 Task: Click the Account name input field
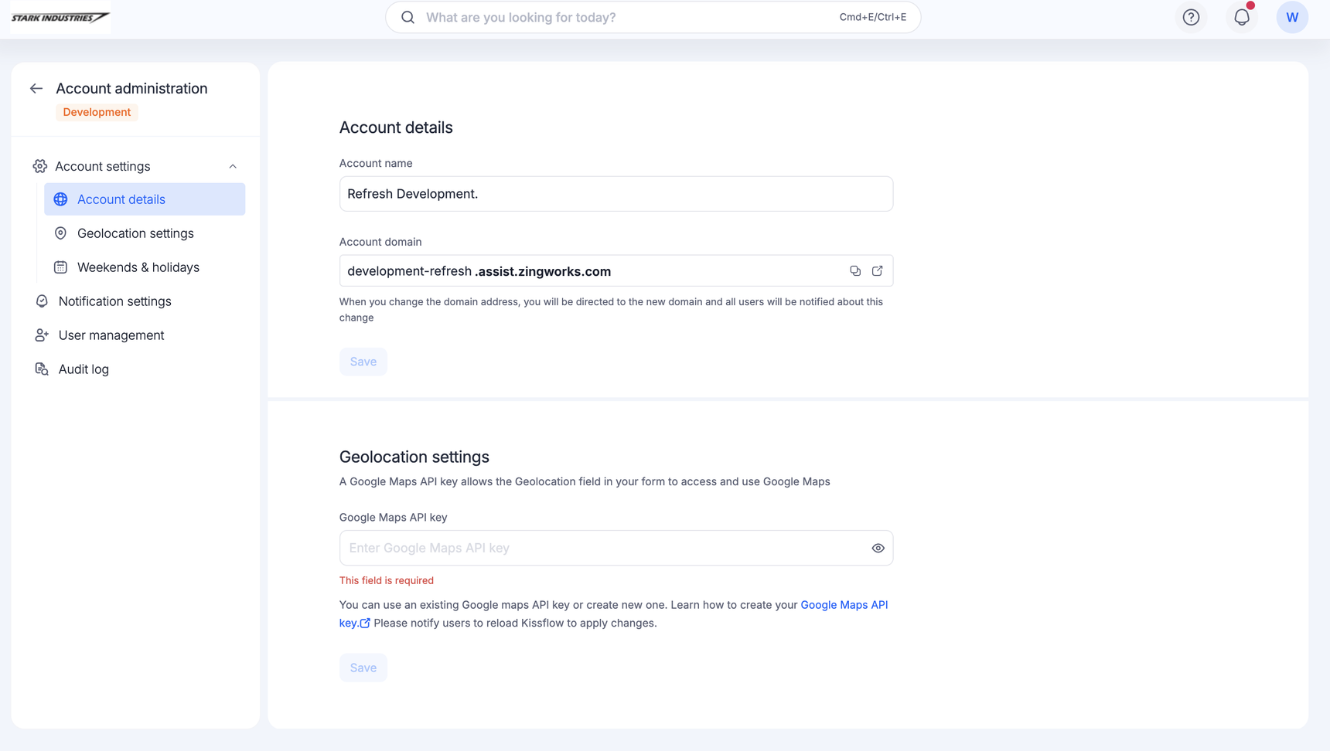coord(616,194)
